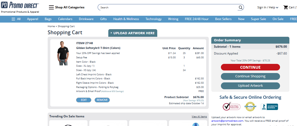This screenshot has width=297, height=126.
Task: Click Estimated ship date October 14 text
Action: coord(186,103)
